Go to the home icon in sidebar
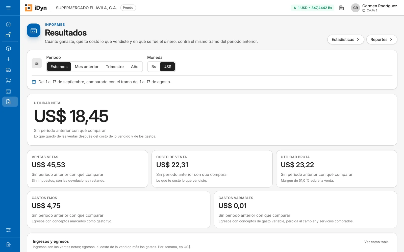This screenshot has width=404, height=252. pyautogui.click(x=8, y=24)
